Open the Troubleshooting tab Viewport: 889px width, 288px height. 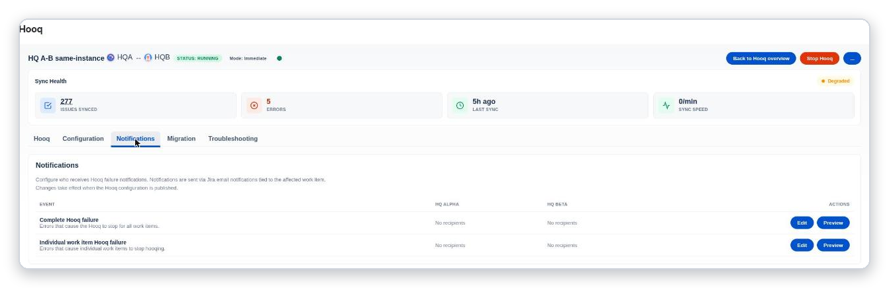pyautogui.click(x=233, y=139)
